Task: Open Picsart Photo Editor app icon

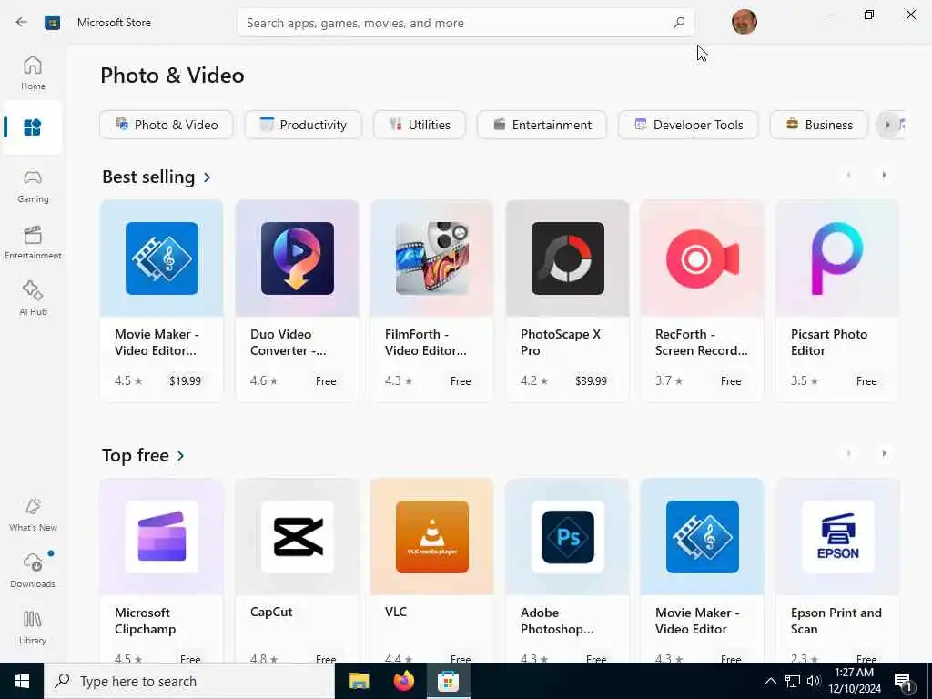Action: (x=837, y=258)
